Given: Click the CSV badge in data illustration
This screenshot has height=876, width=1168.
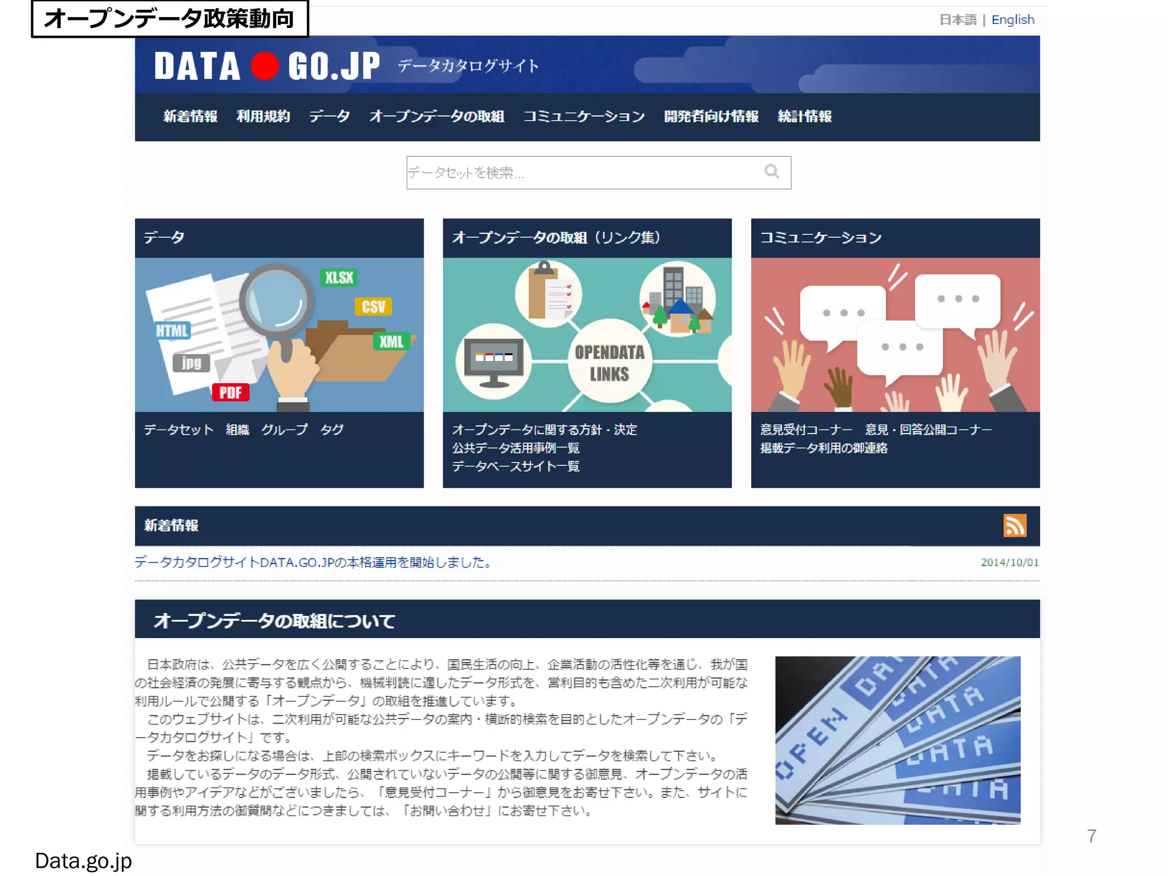Looking at the screenshot, I should point(374,307).
